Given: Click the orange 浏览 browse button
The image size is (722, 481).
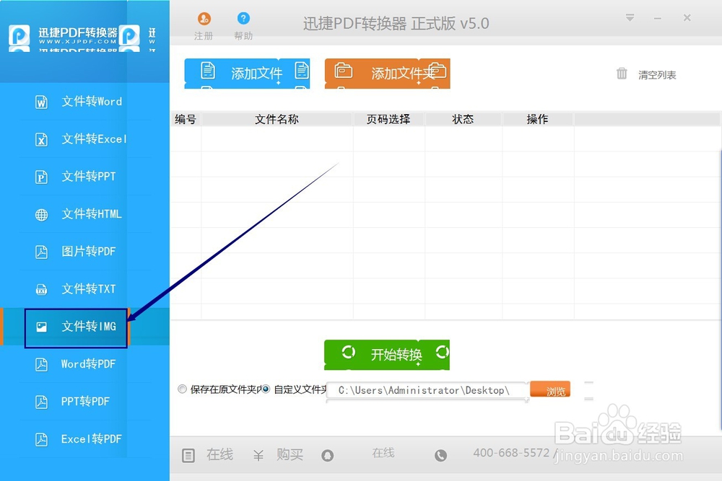Looking at the screenshot, I should pos(550,389).
